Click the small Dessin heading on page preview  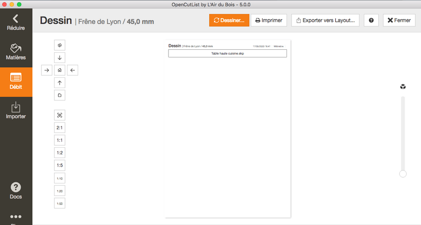coord(175,46)
